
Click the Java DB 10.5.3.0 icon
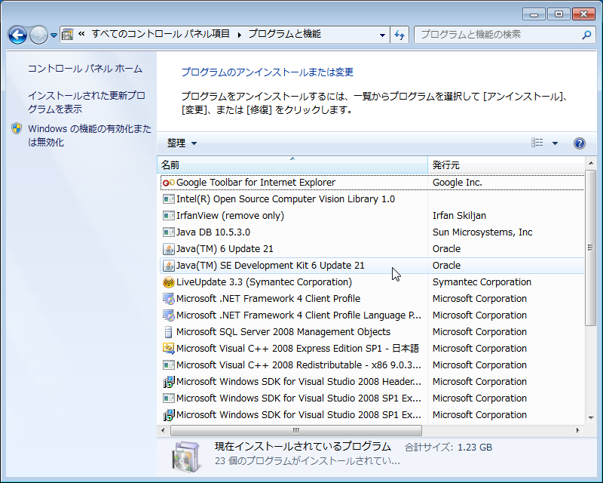[168, 232]
